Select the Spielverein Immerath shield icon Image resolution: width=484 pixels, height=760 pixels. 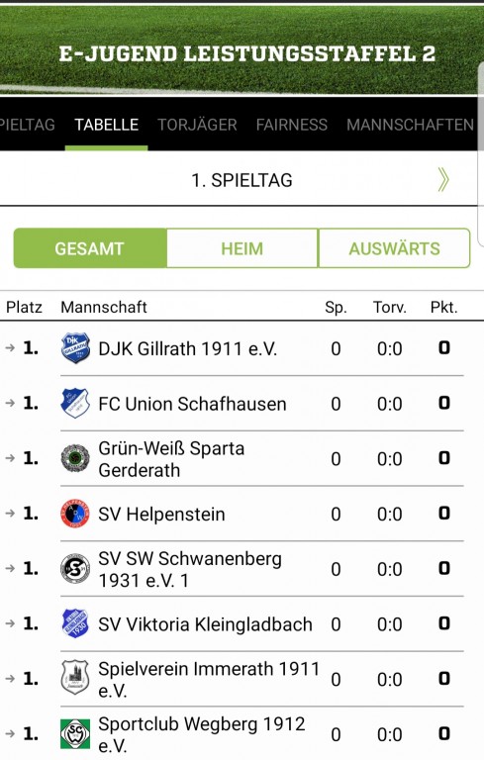[x=75, y=678]
